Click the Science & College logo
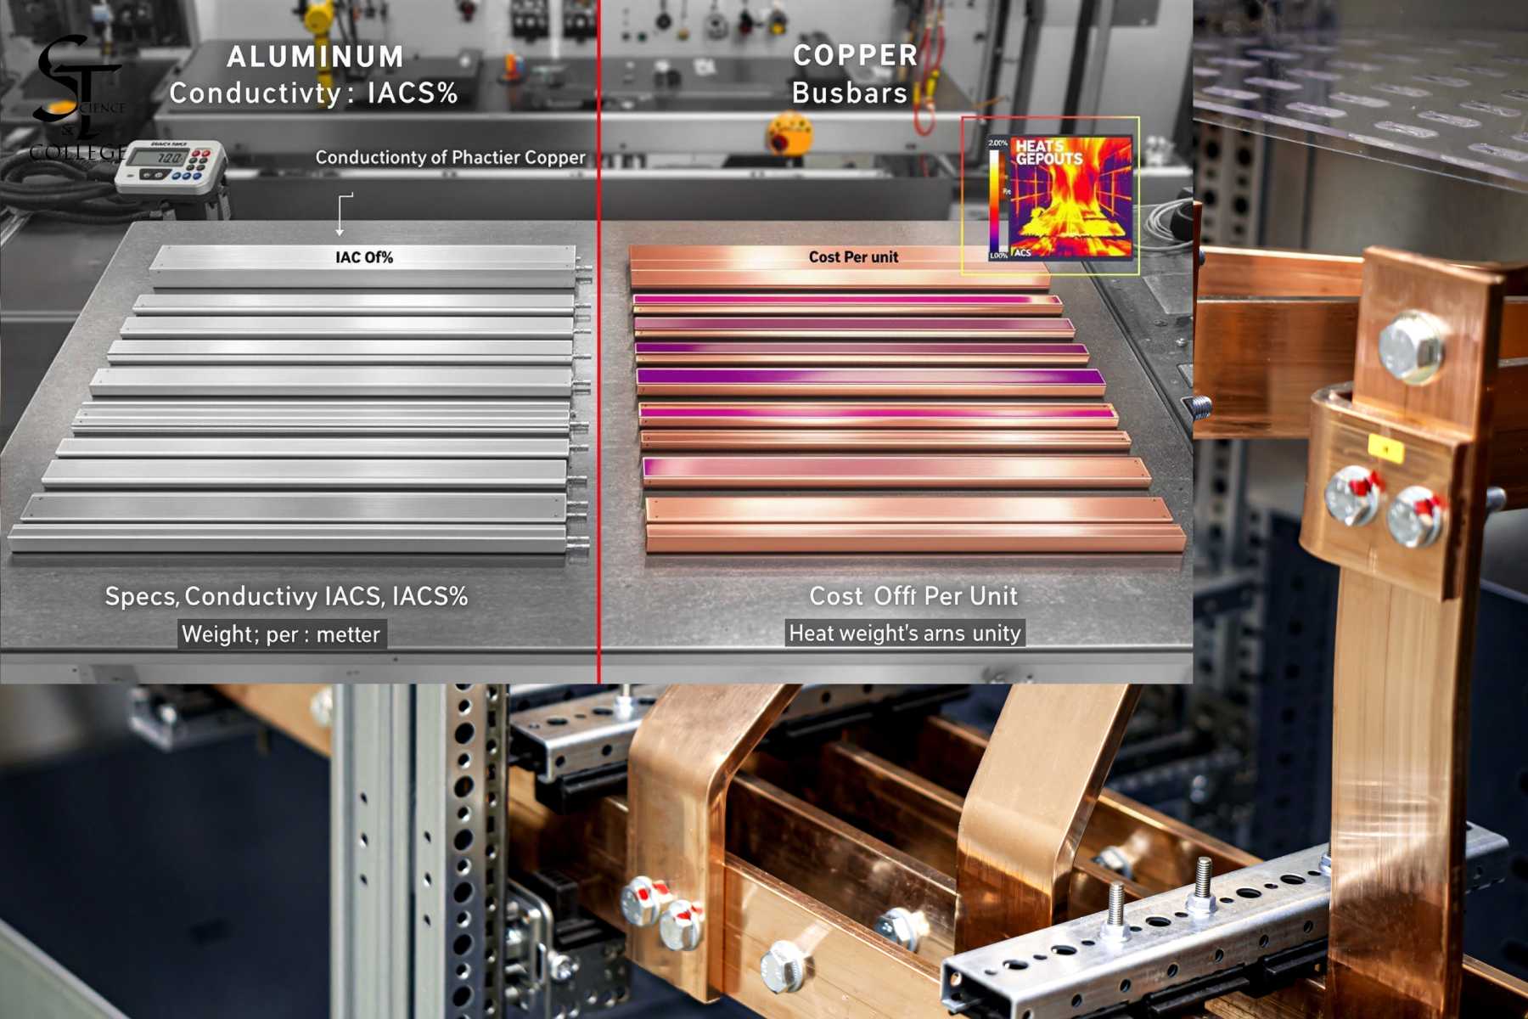1528x1019 pixels. (79, 98)
